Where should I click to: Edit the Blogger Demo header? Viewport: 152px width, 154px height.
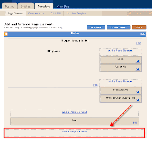[x=139, y=43]
